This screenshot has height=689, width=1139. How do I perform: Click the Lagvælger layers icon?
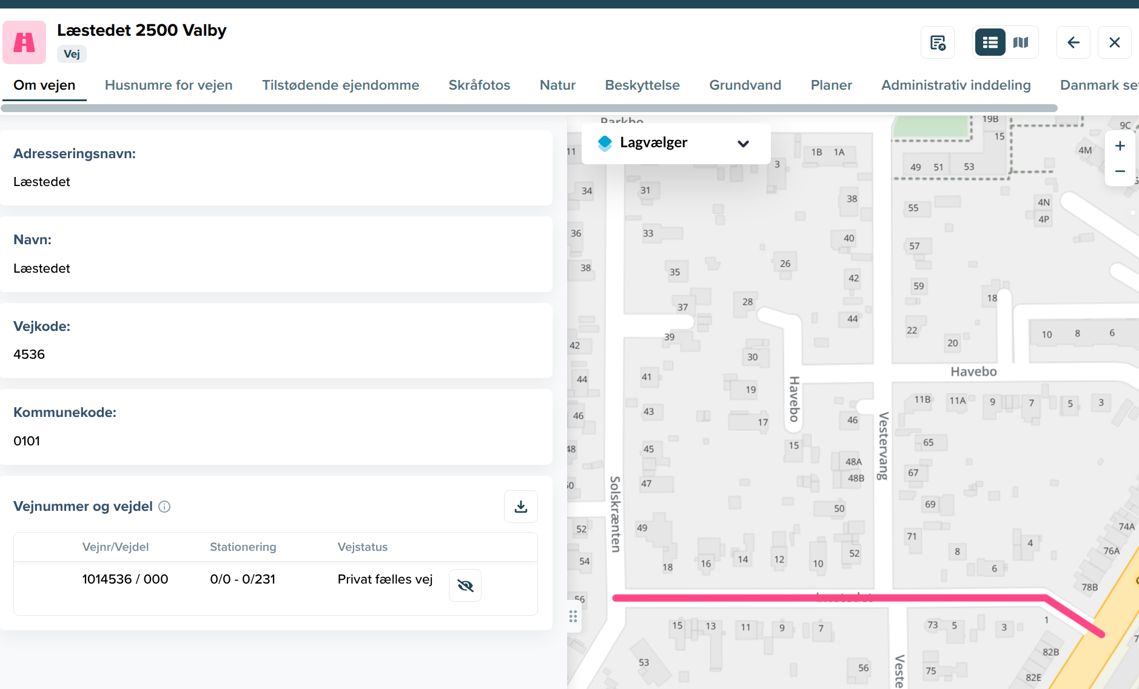(x=605, y=143)
